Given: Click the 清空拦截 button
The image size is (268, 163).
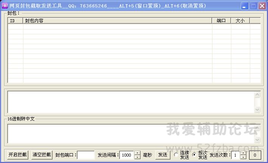Looking at the screenshot, I should (x=42, y=155).
